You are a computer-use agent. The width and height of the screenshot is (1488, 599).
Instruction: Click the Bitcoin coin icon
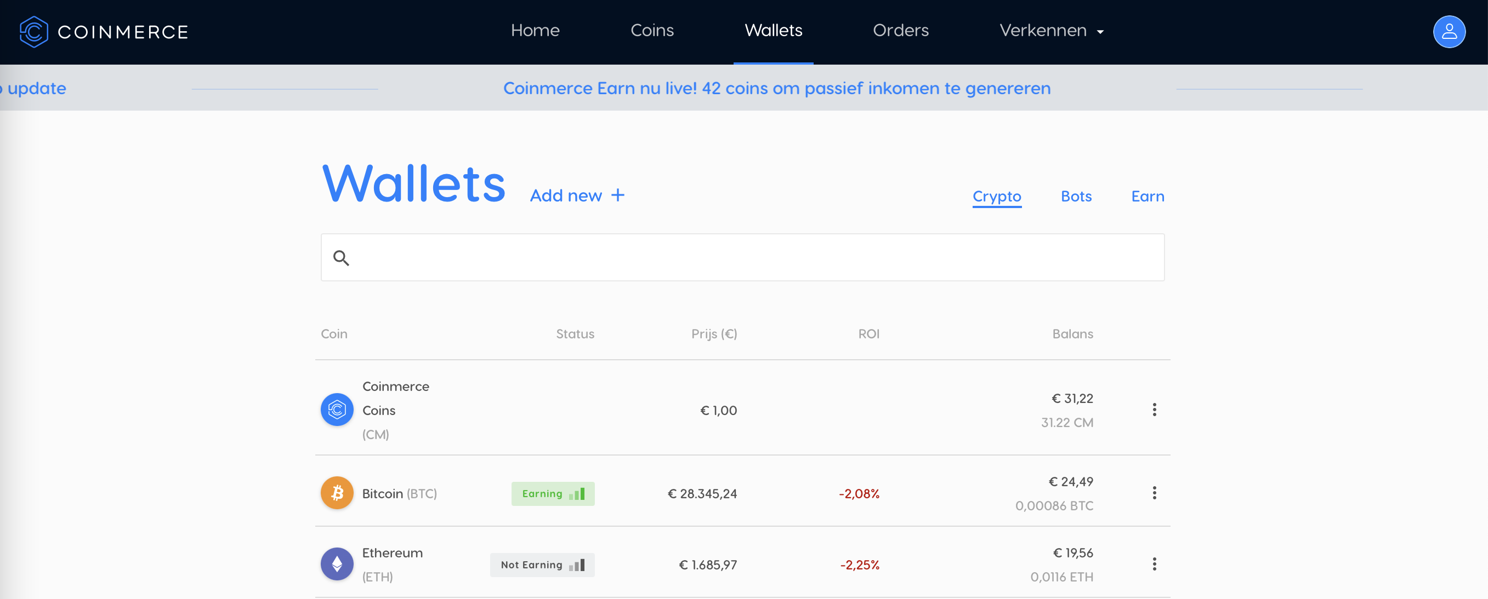click(337, 493)
